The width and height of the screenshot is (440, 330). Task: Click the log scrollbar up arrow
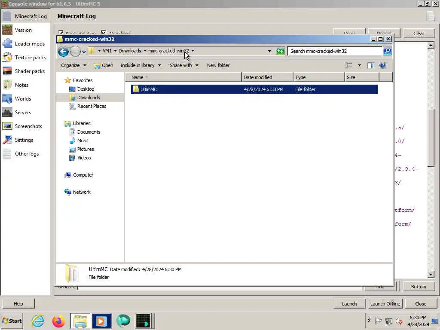pos(431,45)
